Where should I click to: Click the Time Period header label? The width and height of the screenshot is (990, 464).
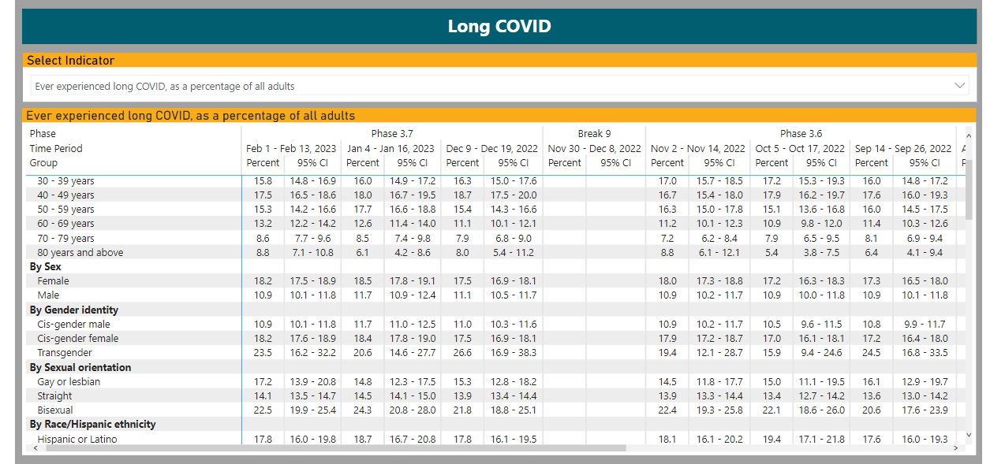[x=56, y=148]
